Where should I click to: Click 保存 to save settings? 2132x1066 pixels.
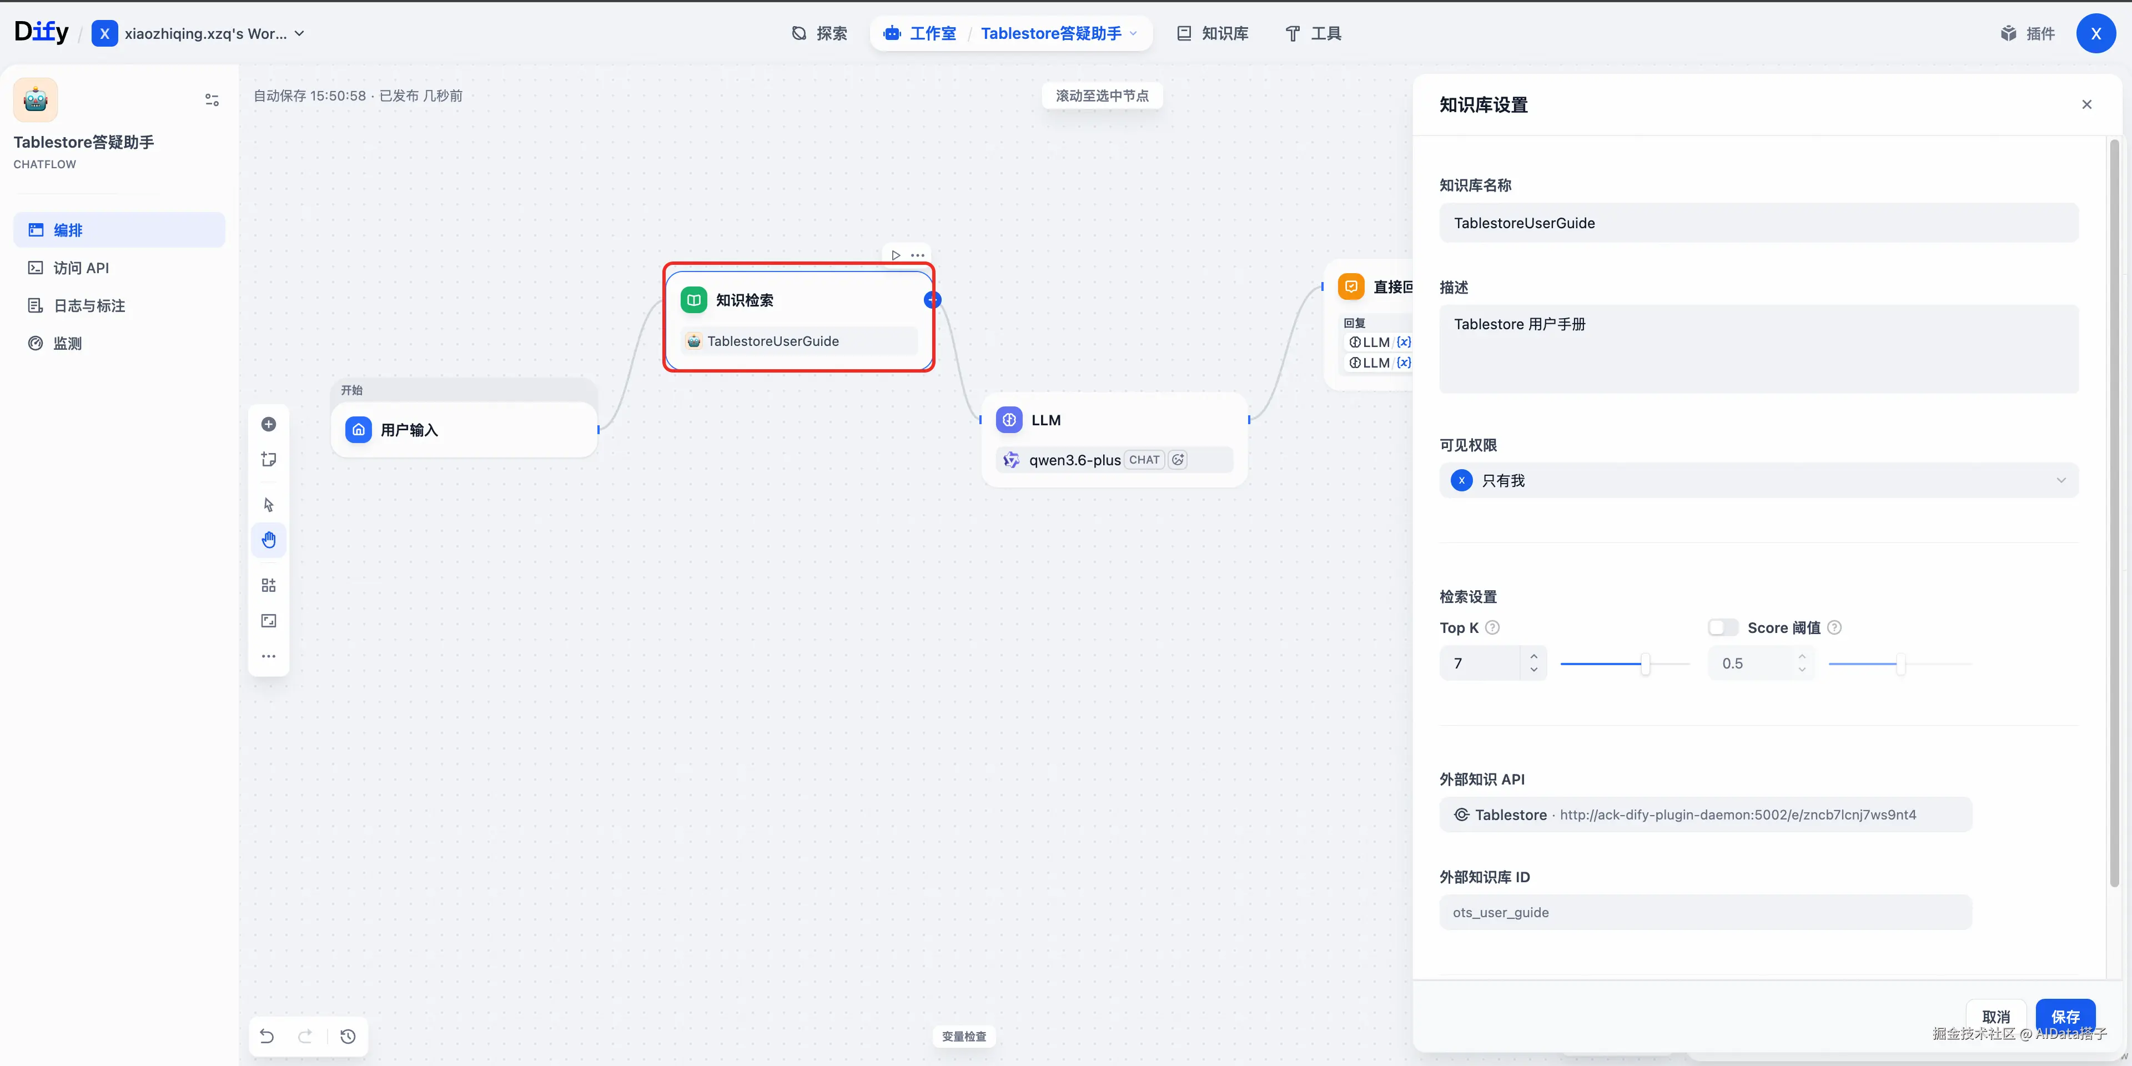coord(2065,1017)
